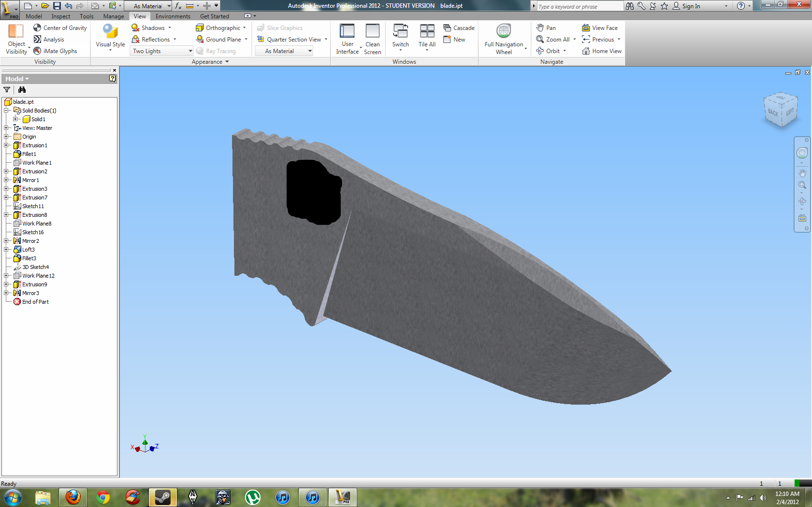
Task: Click the Find binoculars icon in browser
Action: click(x=22, y=90)
